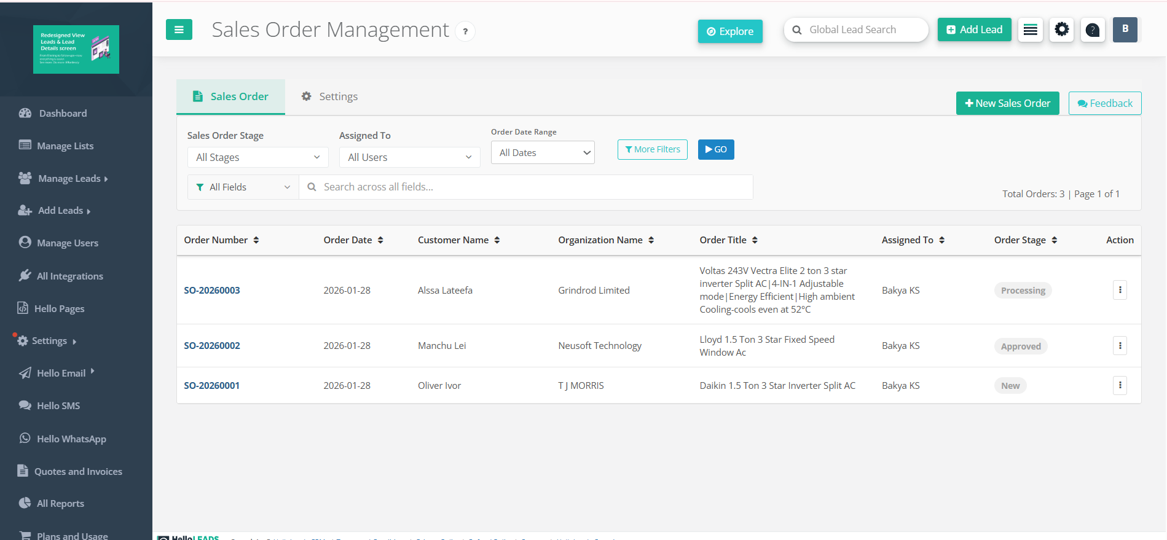The height and width of the screenshot is (540, 1167).
Task: Open the gear settings icon in header
Action: (x=1062, y=29)
